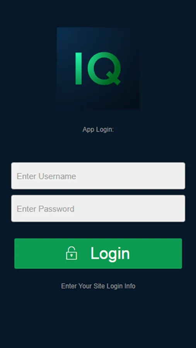The width and height of the screenshot is (196, 348).
Task: Select the Enter Username field
Action: tap(98, 176)
